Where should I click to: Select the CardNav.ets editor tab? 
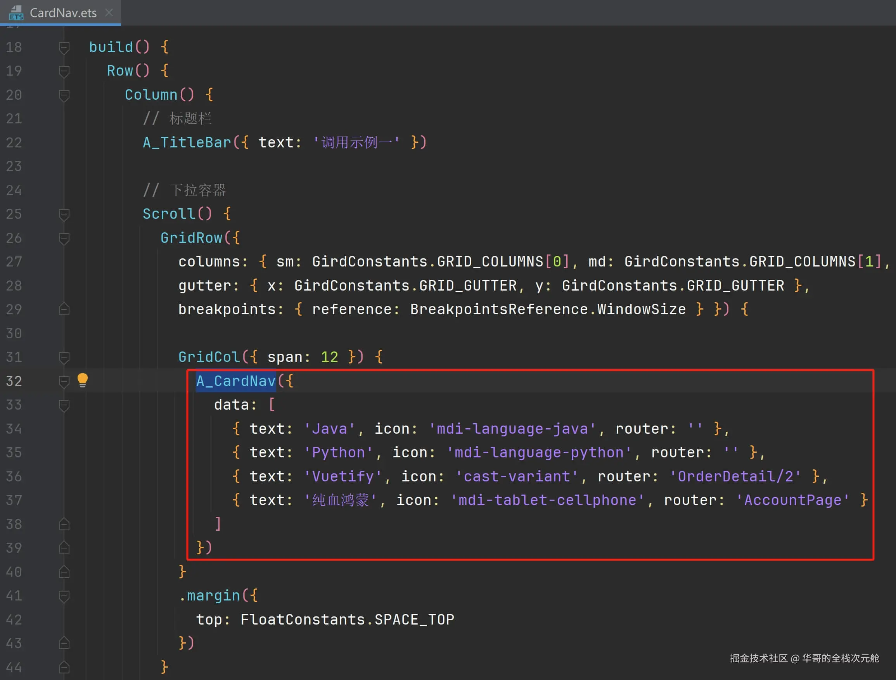63,13
